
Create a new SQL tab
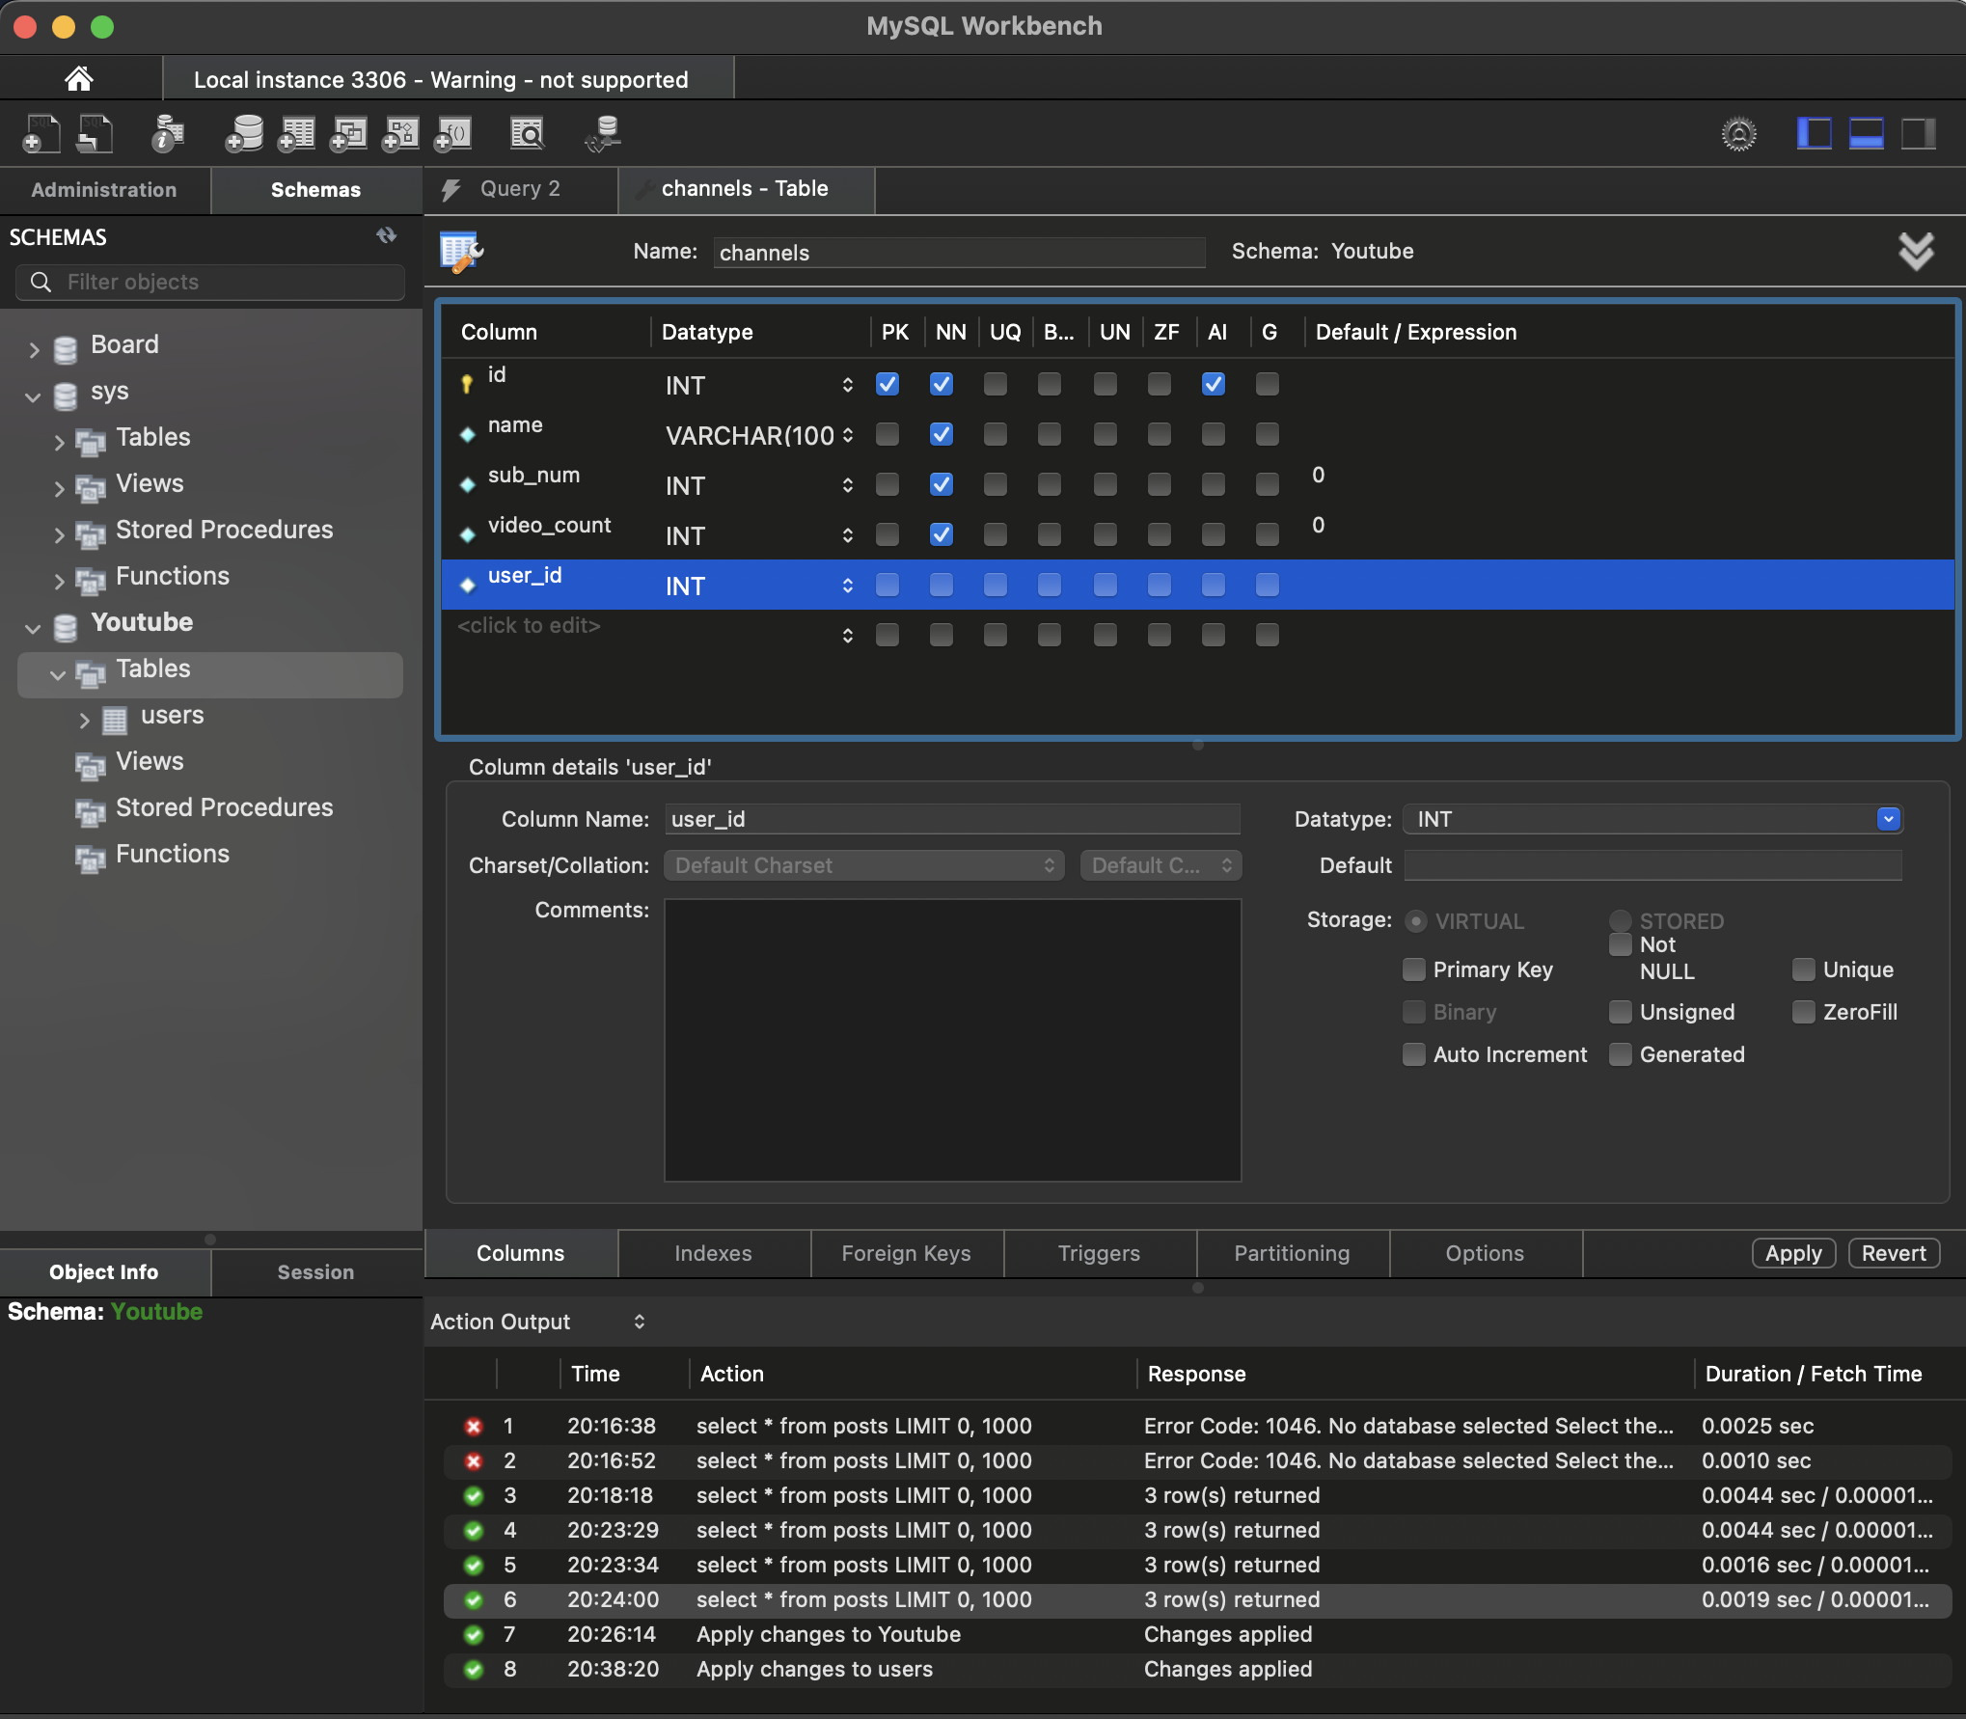click(x=41, y=133)
